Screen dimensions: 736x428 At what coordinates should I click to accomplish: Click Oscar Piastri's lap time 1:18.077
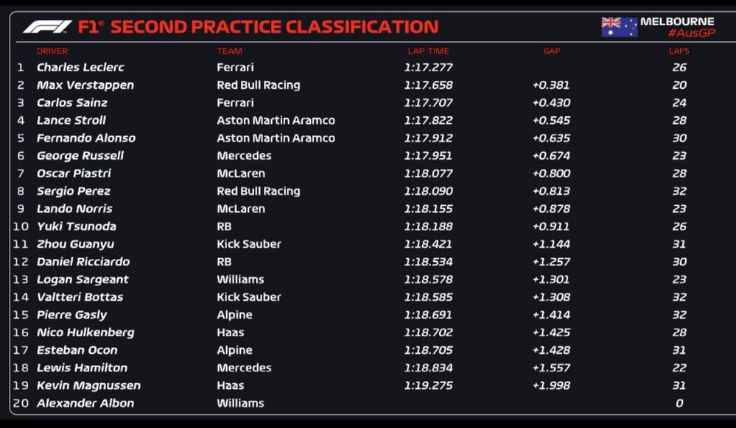pyautogui.click(x=428, y=174)
